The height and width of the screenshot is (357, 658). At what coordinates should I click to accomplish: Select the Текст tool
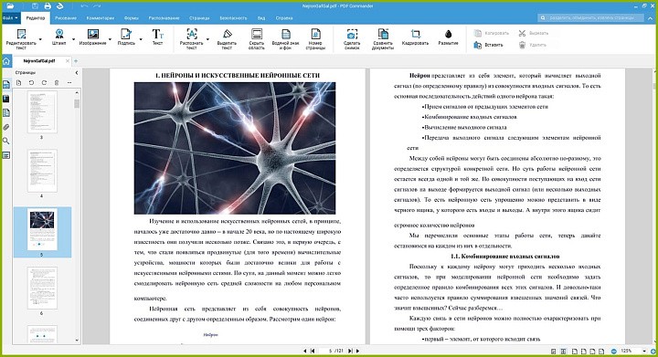(157, 37)
